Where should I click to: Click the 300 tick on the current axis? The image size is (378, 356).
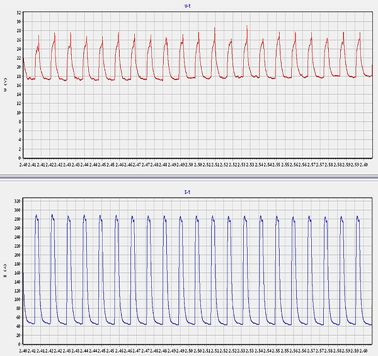(x=17, y=210)
